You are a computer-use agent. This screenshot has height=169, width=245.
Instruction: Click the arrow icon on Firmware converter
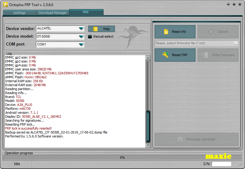click(180, 139)
